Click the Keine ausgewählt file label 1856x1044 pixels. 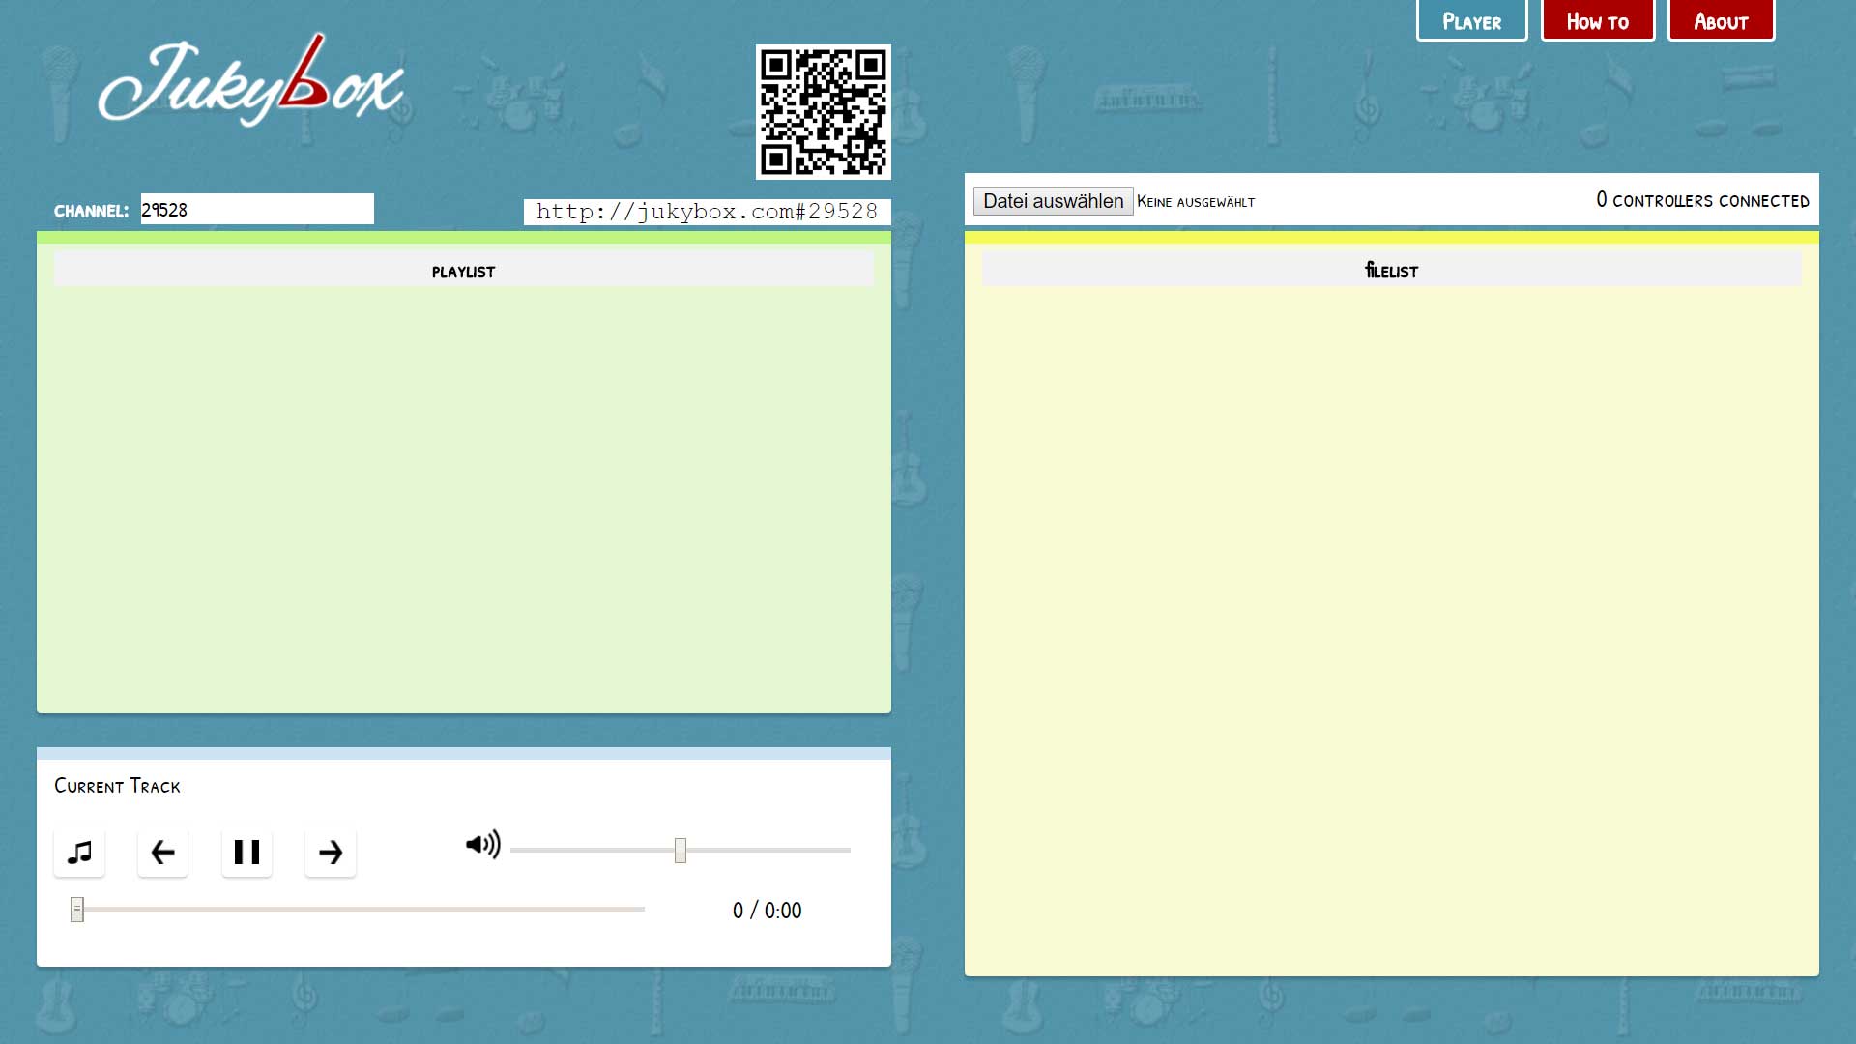pyautogui.click(x=1196, y=202)
